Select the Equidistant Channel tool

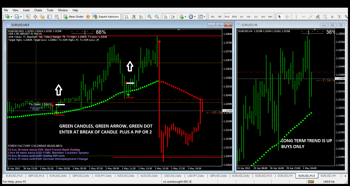(318, 17)
